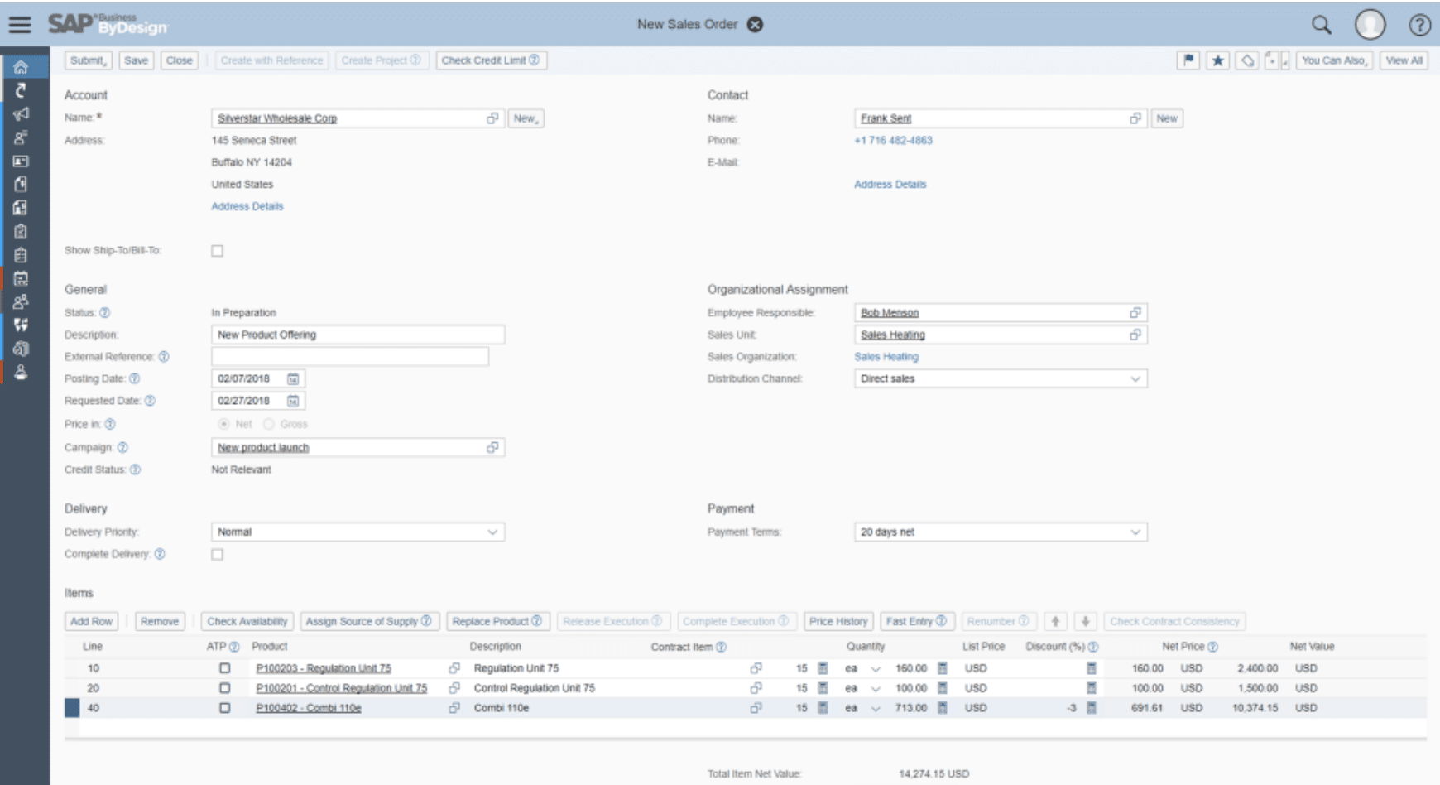Screen dimensions: 1440x785
Task: Check the Complete Delivery checkbox
Action: [x=217, y=554]
